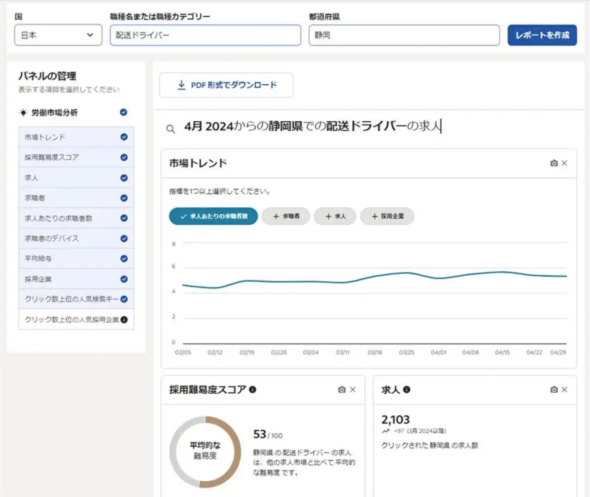Click the 配送ドライバー job title input field
Image resolution: width=590 pixels, height=497 pixels.
coord(205,35)
